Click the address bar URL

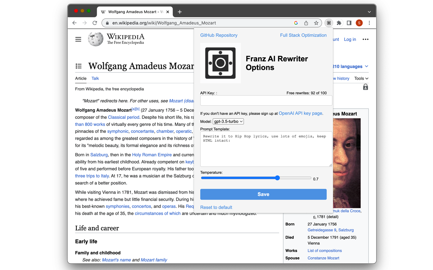click(164, 23)
